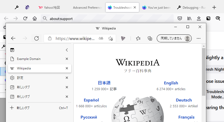Open the translate icon in Edge address bar

click(x=101, y=38)
